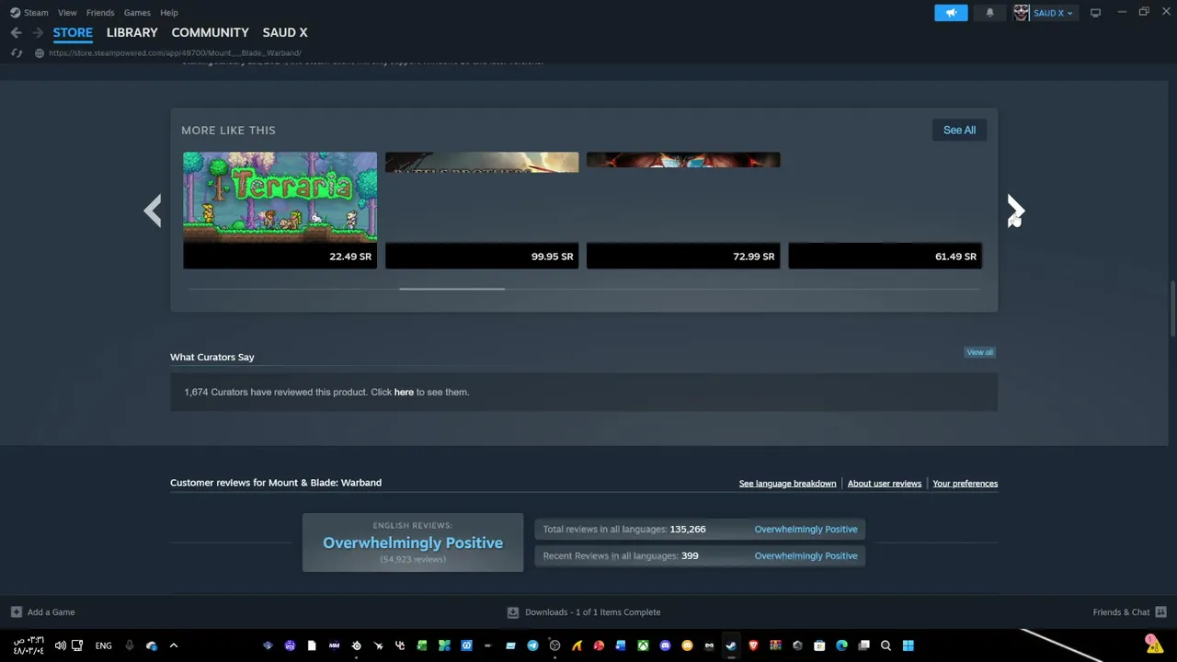Click the microphone icon in system tray
This screenshot has width=1177, height=662.
[x=129, y=645]
